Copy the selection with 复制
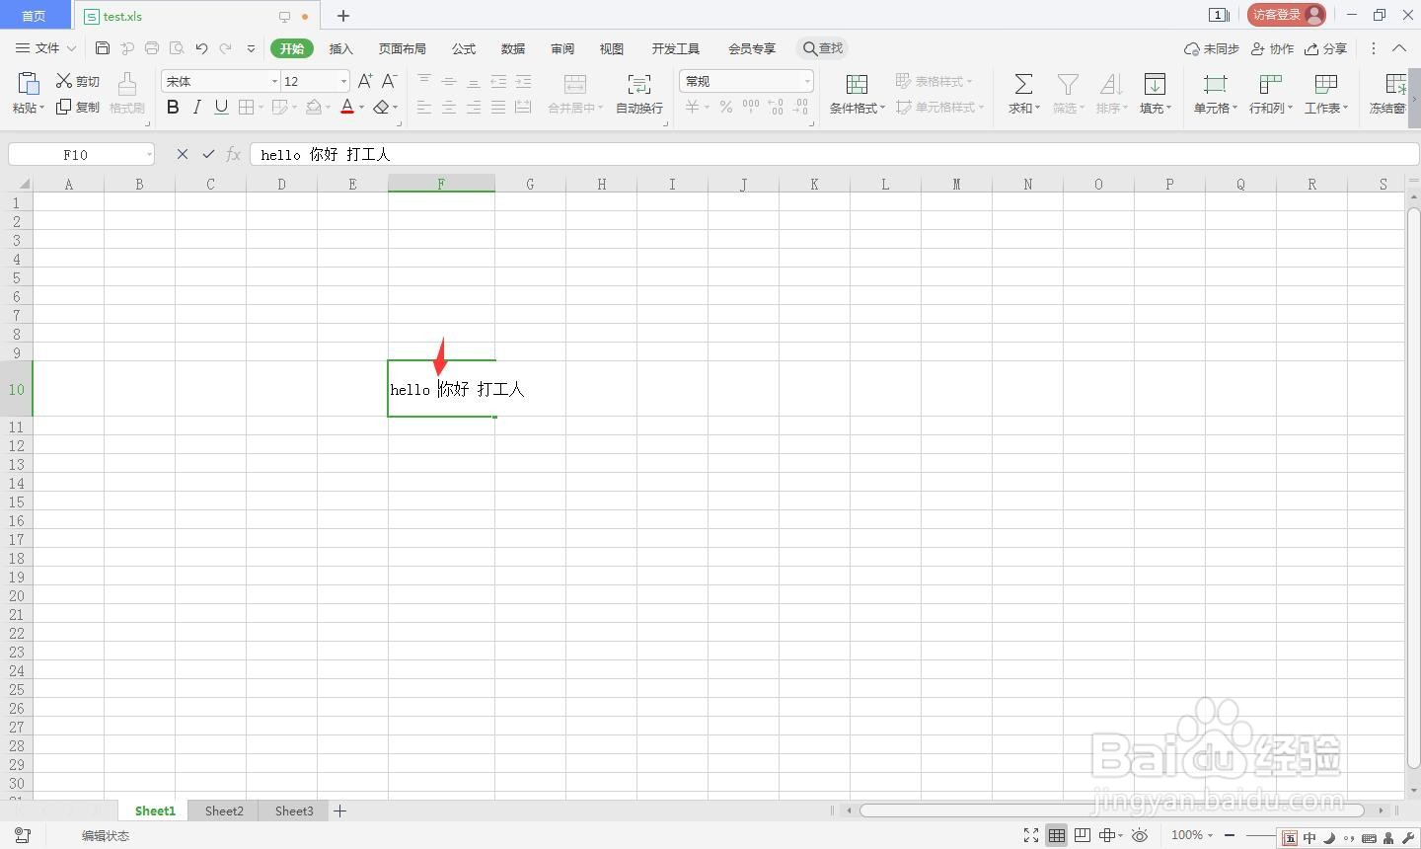Viewport: 1421px width, 849px height. 78,107
